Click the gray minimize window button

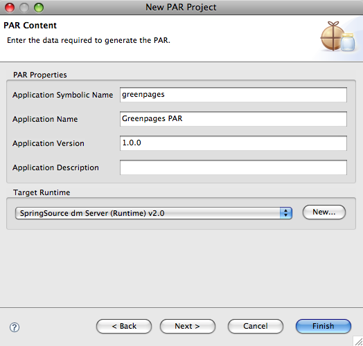(x=24, y=8)
